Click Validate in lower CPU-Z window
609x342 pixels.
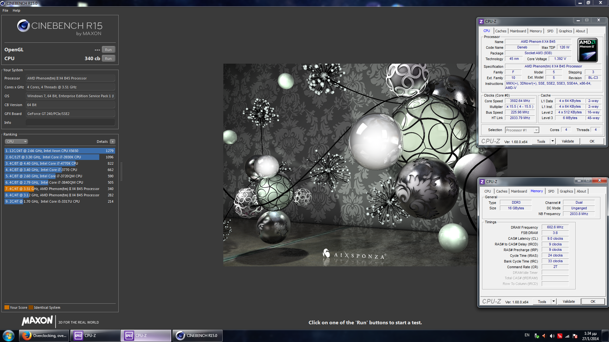[x=569, y=302]
